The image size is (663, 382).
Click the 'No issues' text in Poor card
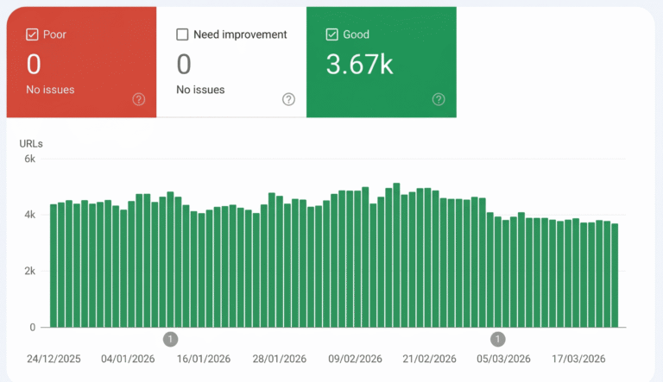tap(48, 89)
